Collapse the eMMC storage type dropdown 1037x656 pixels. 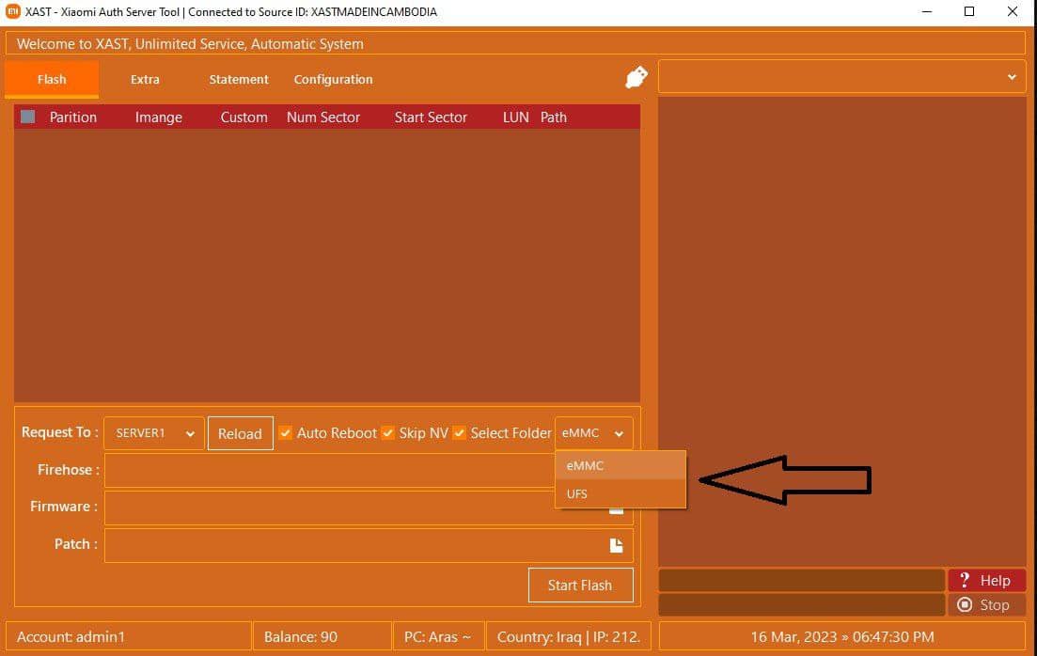594,433
